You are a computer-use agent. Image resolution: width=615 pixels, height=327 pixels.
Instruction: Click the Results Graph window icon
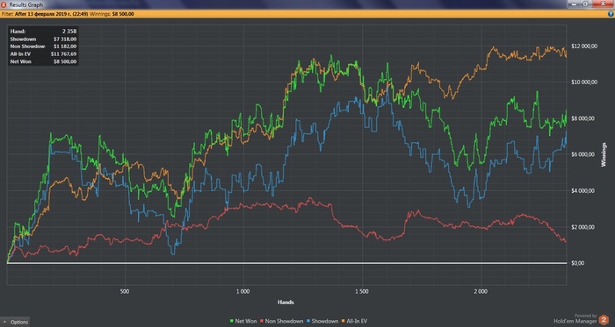[4, 4]
